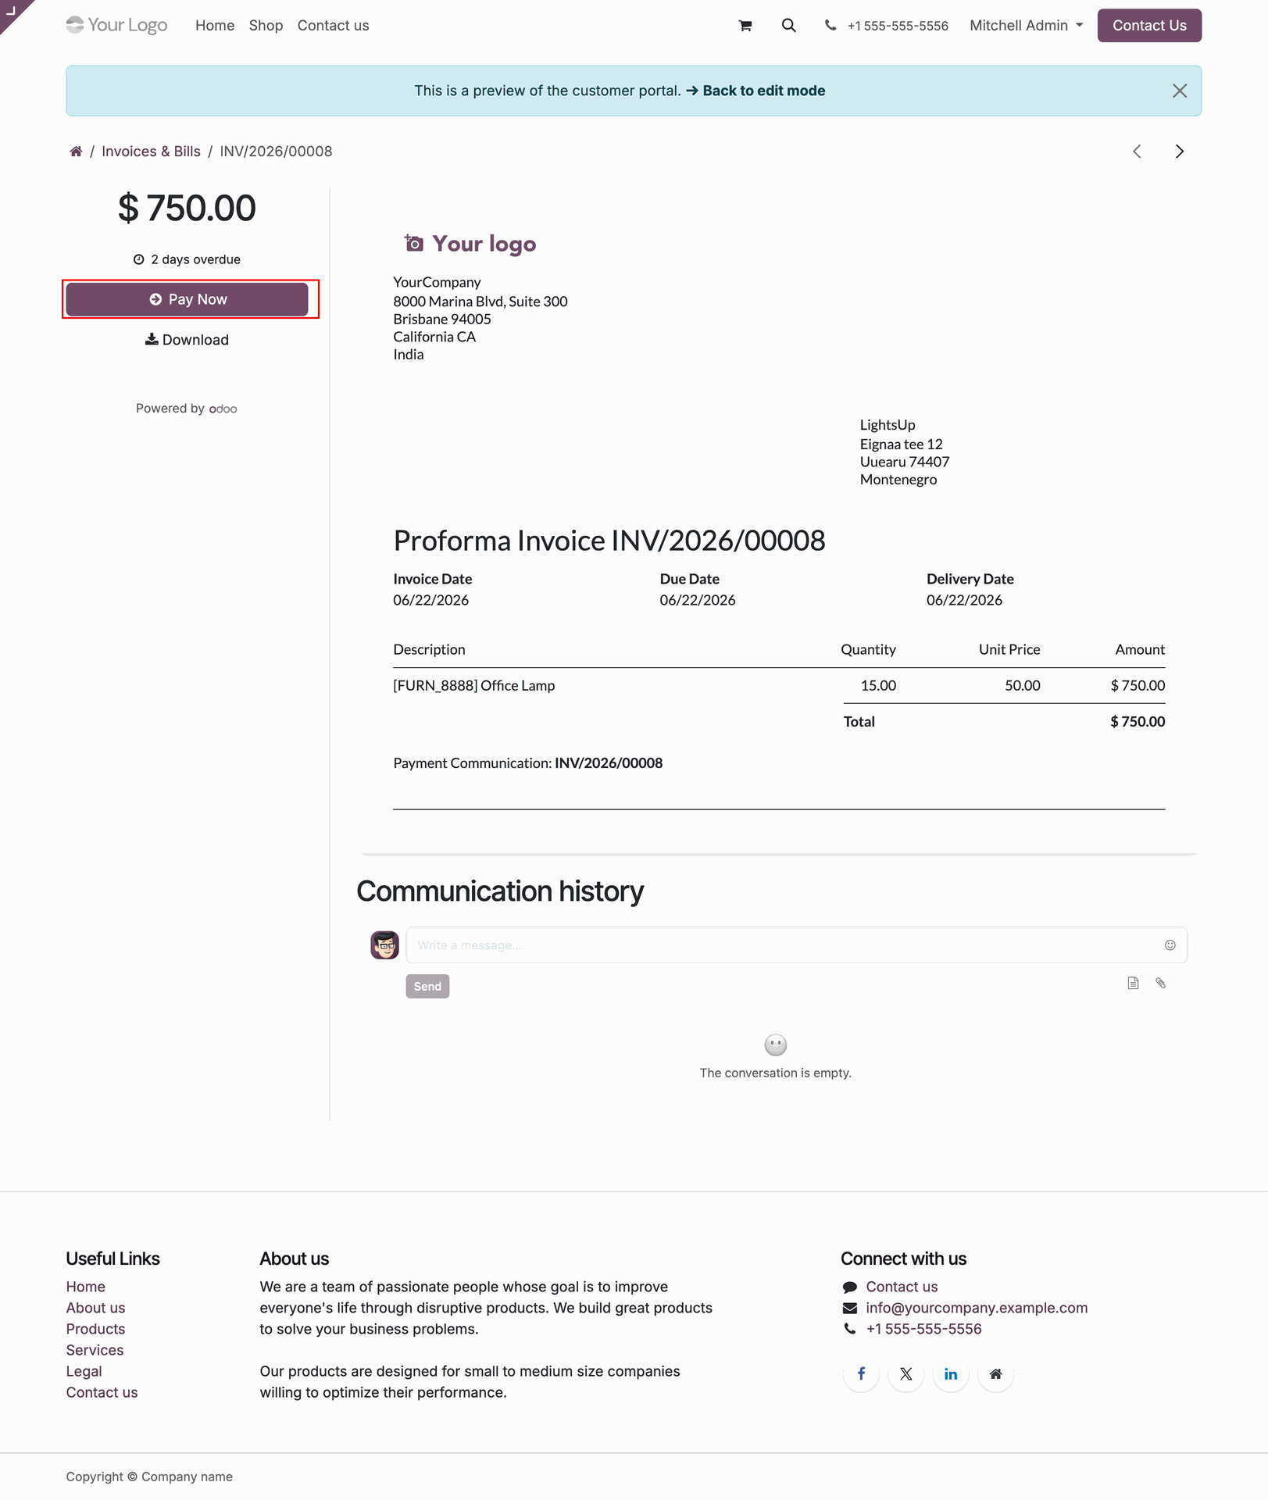
Task: Open the Shop menu item
Action: pos(266,26)
